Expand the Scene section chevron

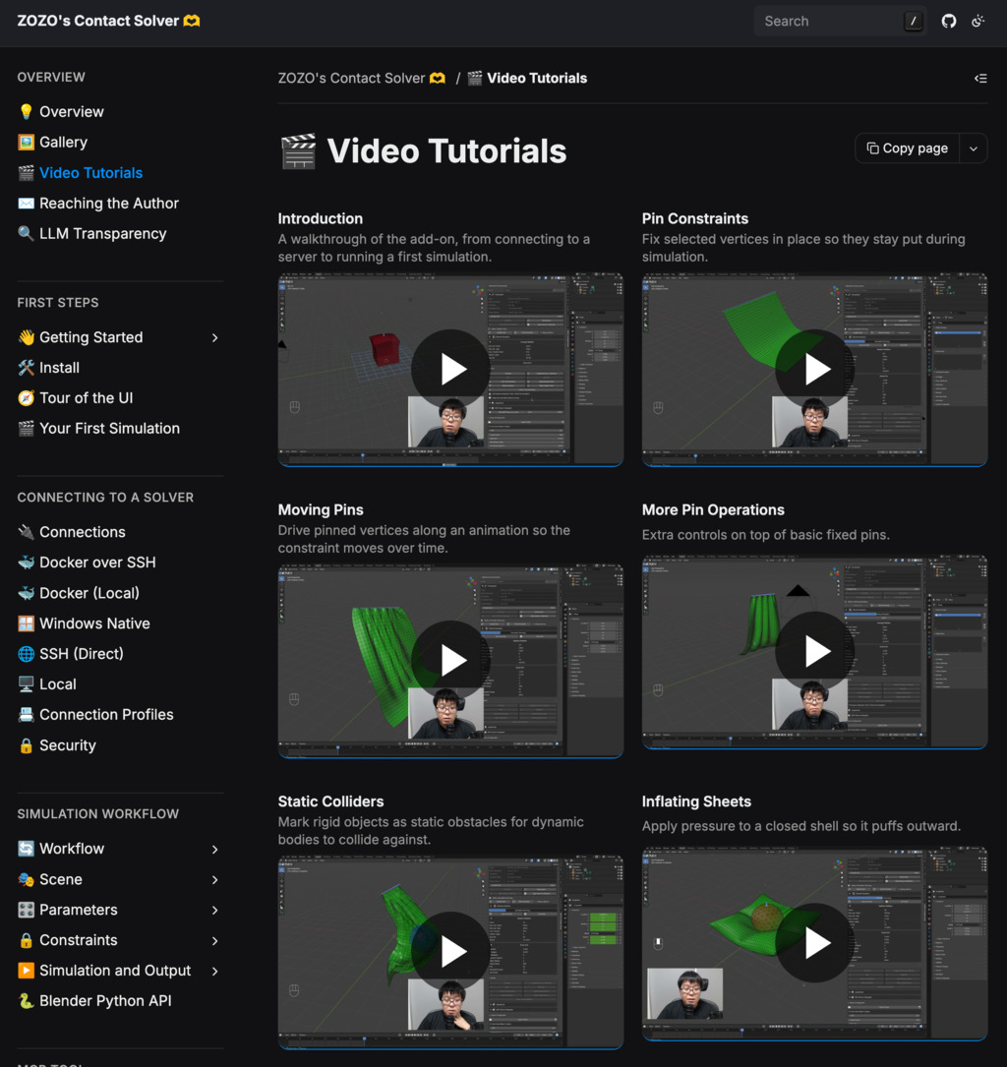[215, 880]
